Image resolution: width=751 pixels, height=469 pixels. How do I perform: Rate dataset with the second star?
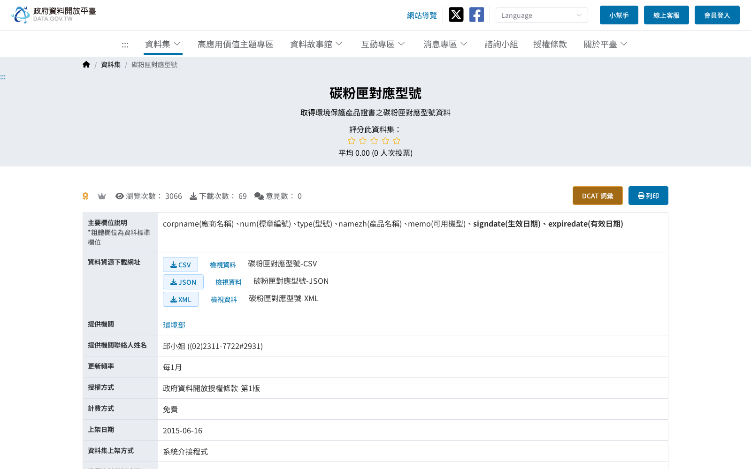pyautogui.click(x=363, y=141)
